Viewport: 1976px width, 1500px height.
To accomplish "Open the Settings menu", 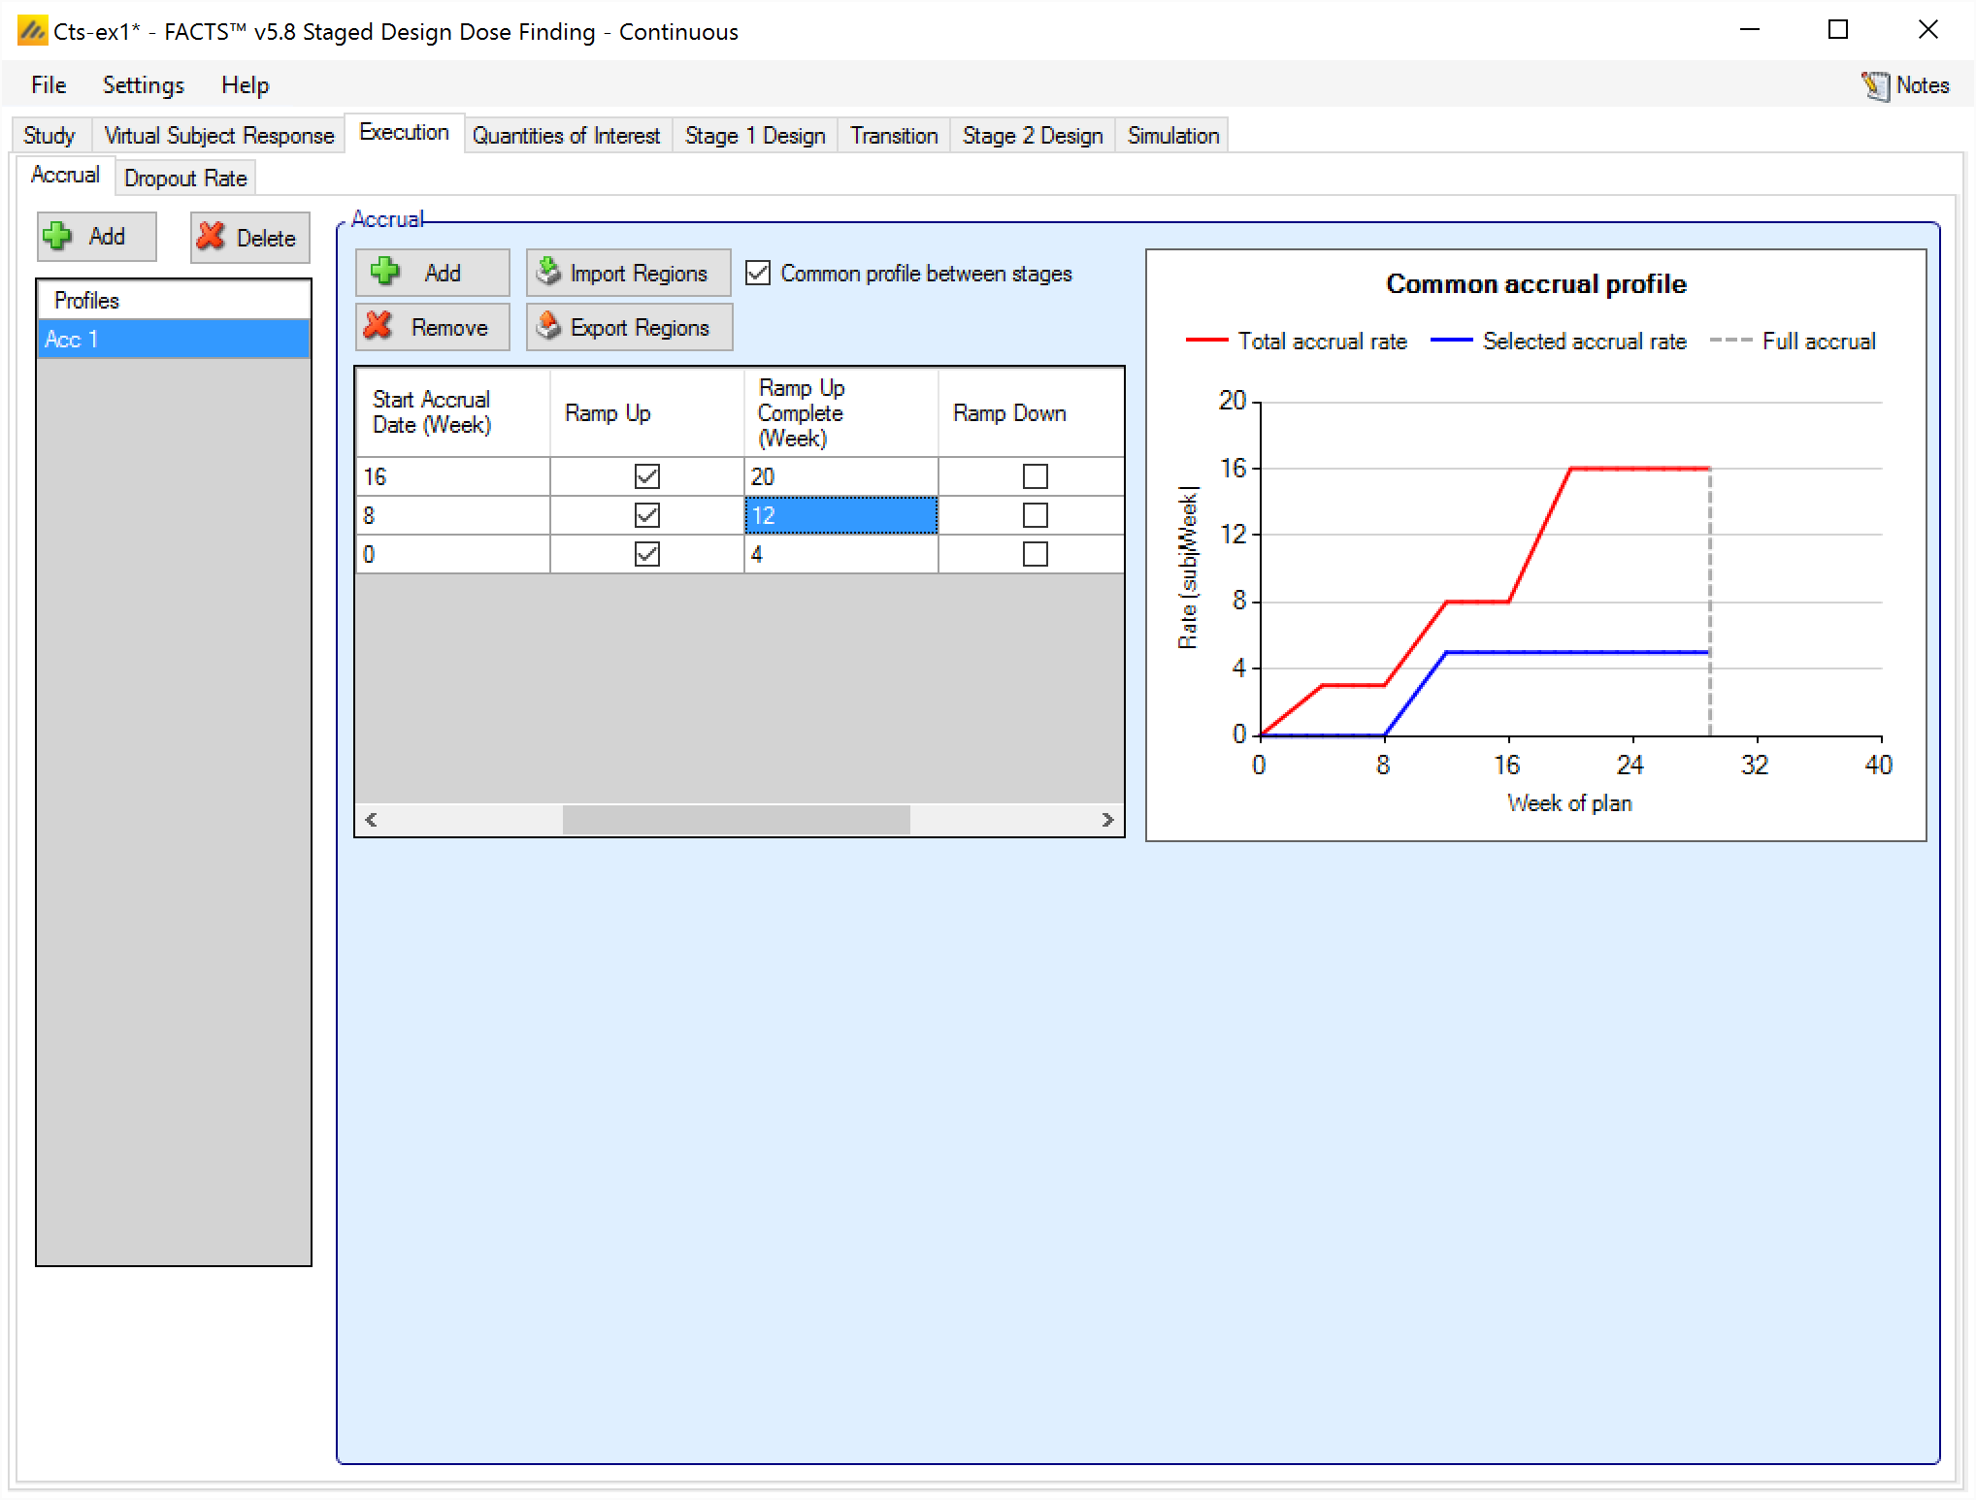I will (x=143, y=85).
